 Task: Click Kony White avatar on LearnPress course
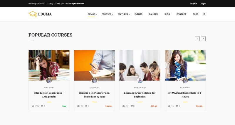49,81
